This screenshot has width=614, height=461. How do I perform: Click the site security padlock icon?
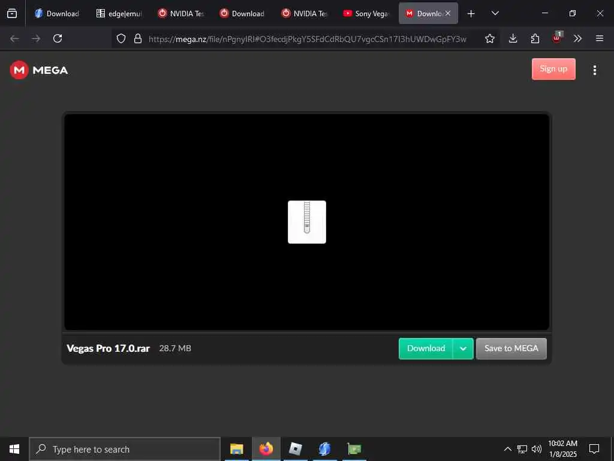point(137,38)
